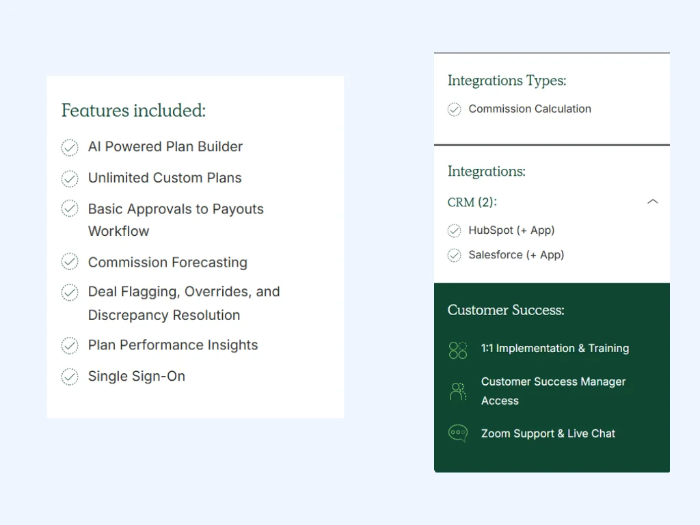Select 1:1 Implementation & Training text

click(x=555, y=348)
